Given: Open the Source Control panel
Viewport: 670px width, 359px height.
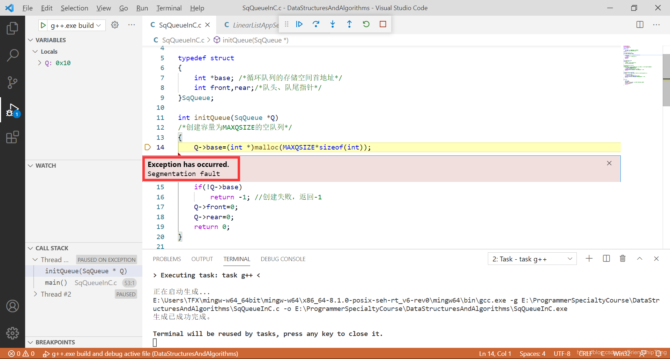Looking at the screenshot, I should coord(13,83).
